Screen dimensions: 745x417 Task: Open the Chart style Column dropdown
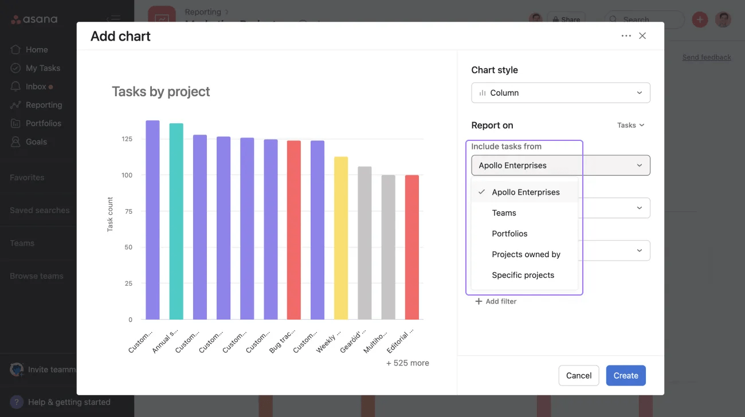click(x=560, y=92)
